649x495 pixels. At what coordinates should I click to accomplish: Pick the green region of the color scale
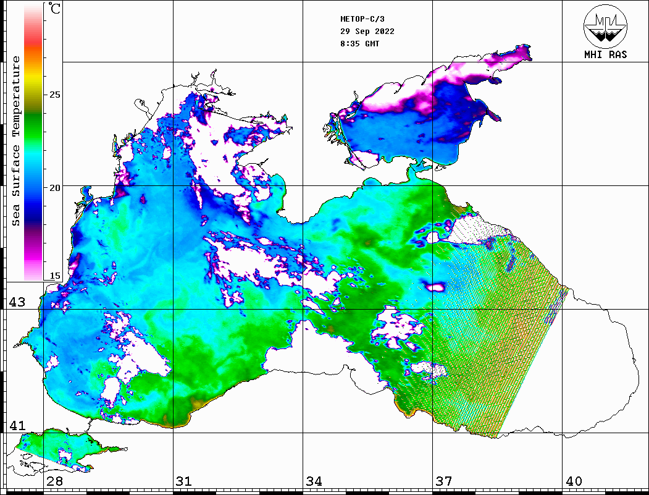click(x=33, y=129)
